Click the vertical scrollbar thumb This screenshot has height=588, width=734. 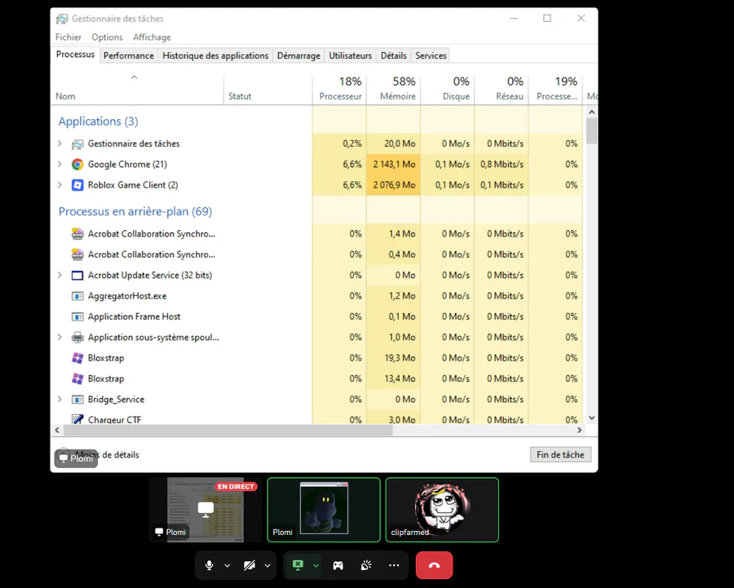[592, 130]
